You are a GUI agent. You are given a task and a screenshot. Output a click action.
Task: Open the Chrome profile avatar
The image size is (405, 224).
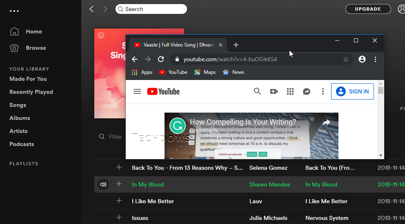pyautogui.click(x=362, y=59)
